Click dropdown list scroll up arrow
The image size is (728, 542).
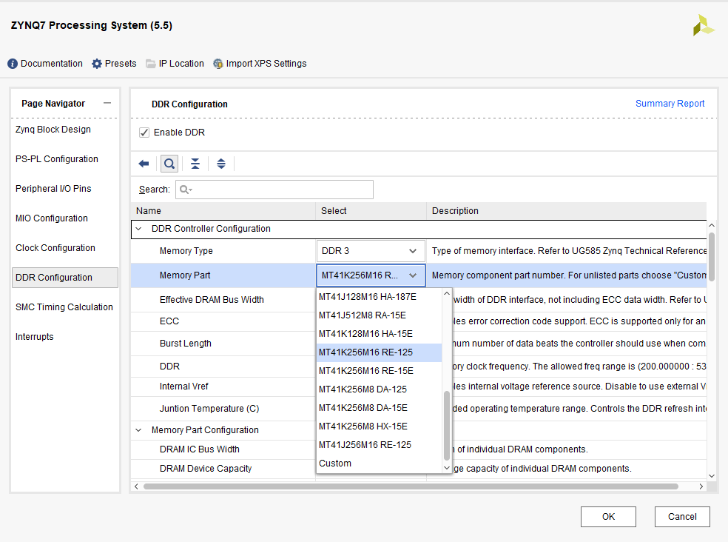[447, 294]
